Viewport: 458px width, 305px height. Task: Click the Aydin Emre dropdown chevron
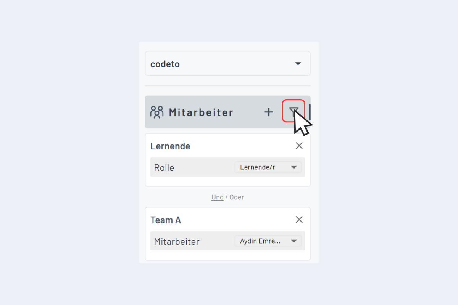tap(294, 241)
